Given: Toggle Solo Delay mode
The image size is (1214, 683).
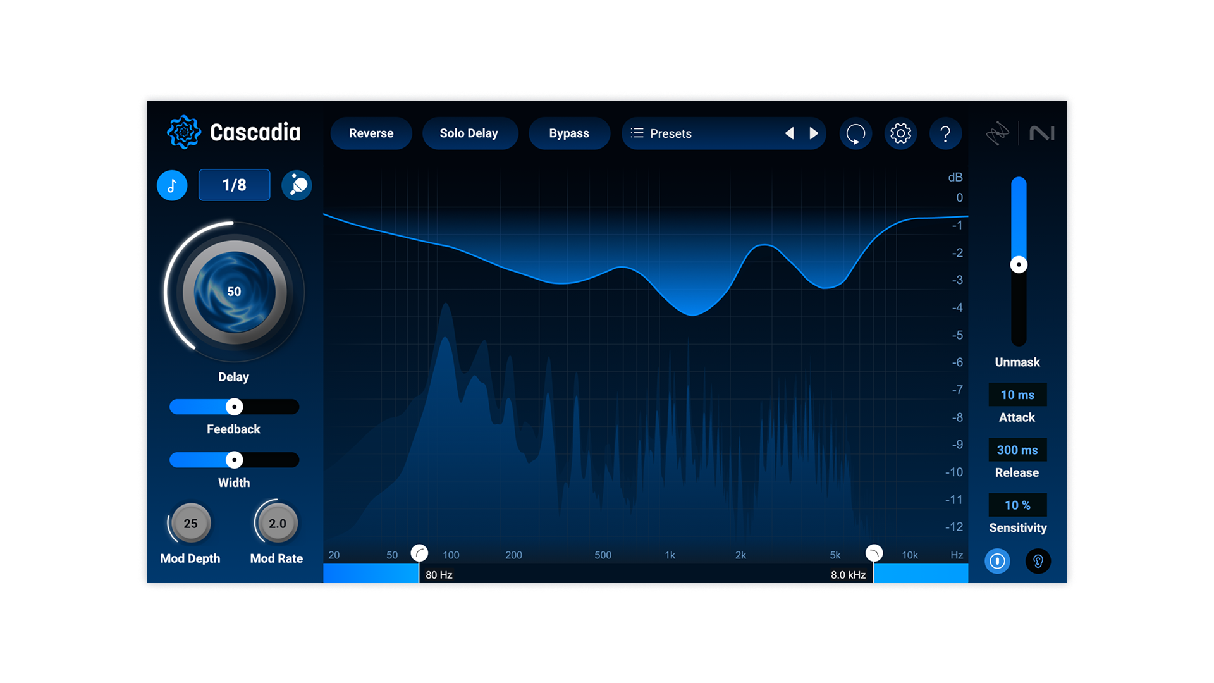Looking at the screenshot, I should (x=469, y=133).
